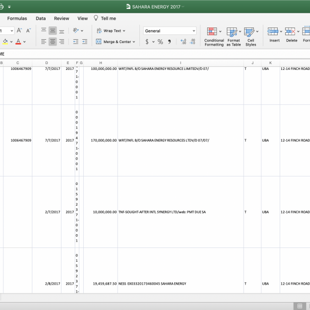Image resolution: width=310 pixels, height=310 pixels.
Task: Open the Orientation dropdown arrow
Action: pyautogui.click(x=82, y=31)
